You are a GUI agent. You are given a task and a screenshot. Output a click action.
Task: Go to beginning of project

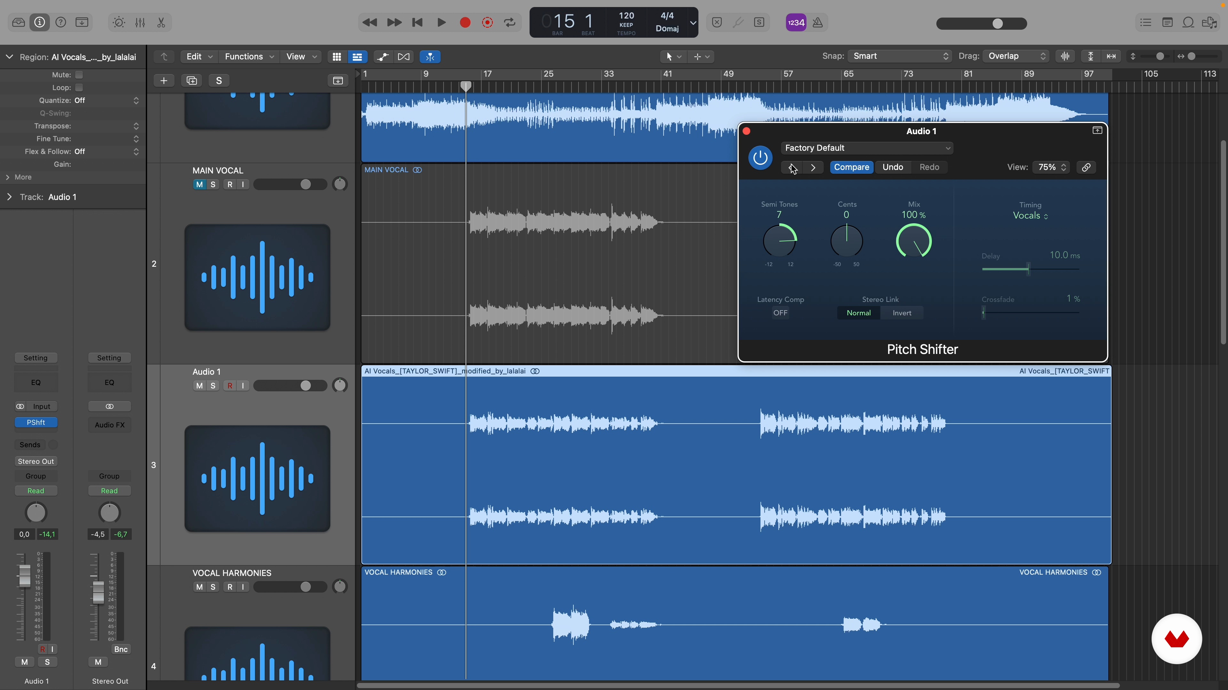click(x=418, y=22)
